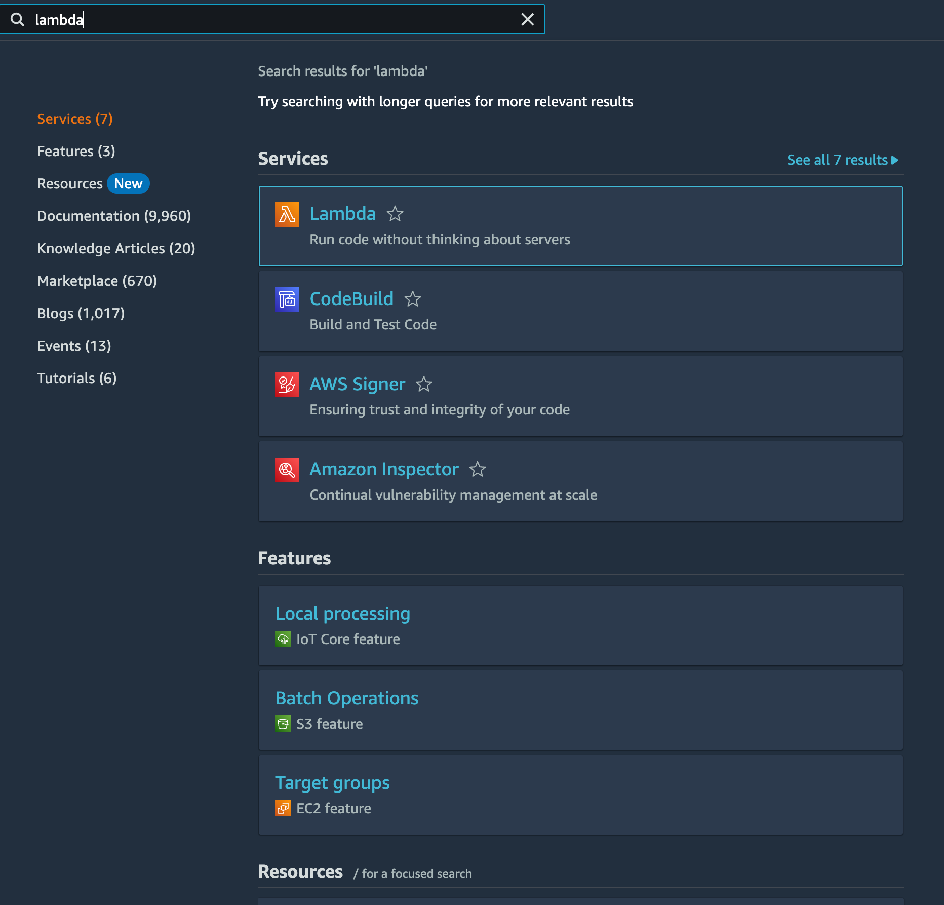The height and width of the screenshot is (905, 944).
Task: Click the search magnifier icon
Action: click(18, 20)
